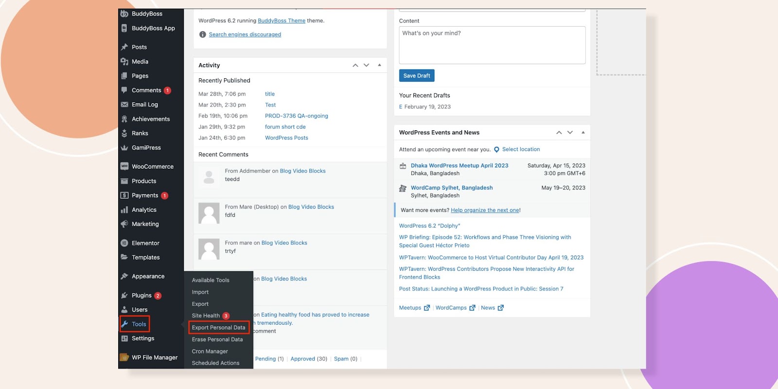The height and width of the screenshot is (389, 778).
Task: Click the Elementor icon in sidebar
Action: (124, 243)
